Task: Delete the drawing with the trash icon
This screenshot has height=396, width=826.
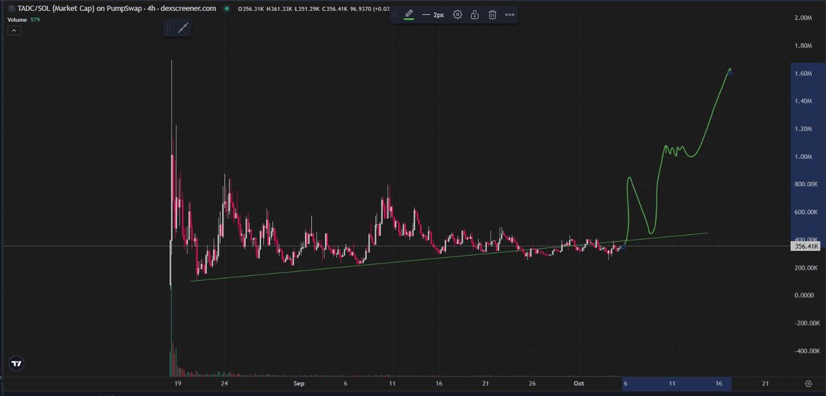Action: click(493, 14)
